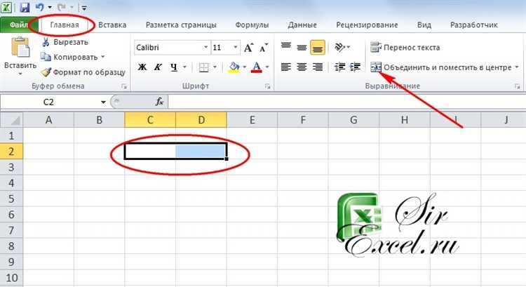This screenshot has height=287, width=526.
Task: Click Вырезать scissors icon
Action: [46, 42]
